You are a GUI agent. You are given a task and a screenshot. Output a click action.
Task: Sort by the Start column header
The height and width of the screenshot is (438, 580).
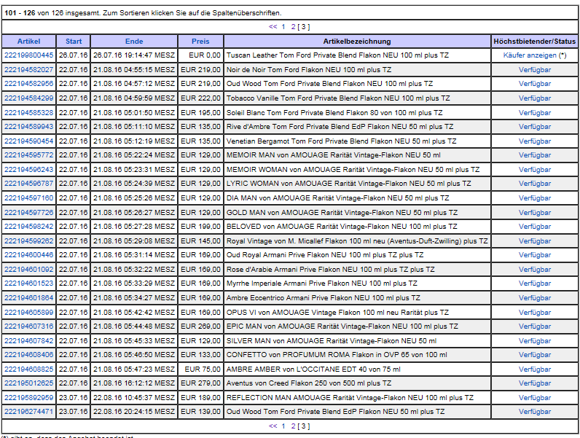point(74,42)
